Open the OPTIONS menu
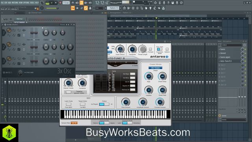This screenshot has height=142, width=252. point(26,3)
